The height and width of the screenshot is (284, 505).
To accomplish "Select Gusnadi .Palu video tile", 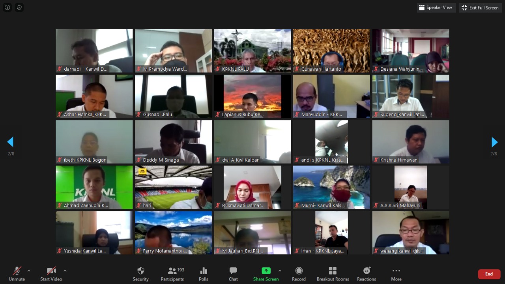I will pos(173,96).
